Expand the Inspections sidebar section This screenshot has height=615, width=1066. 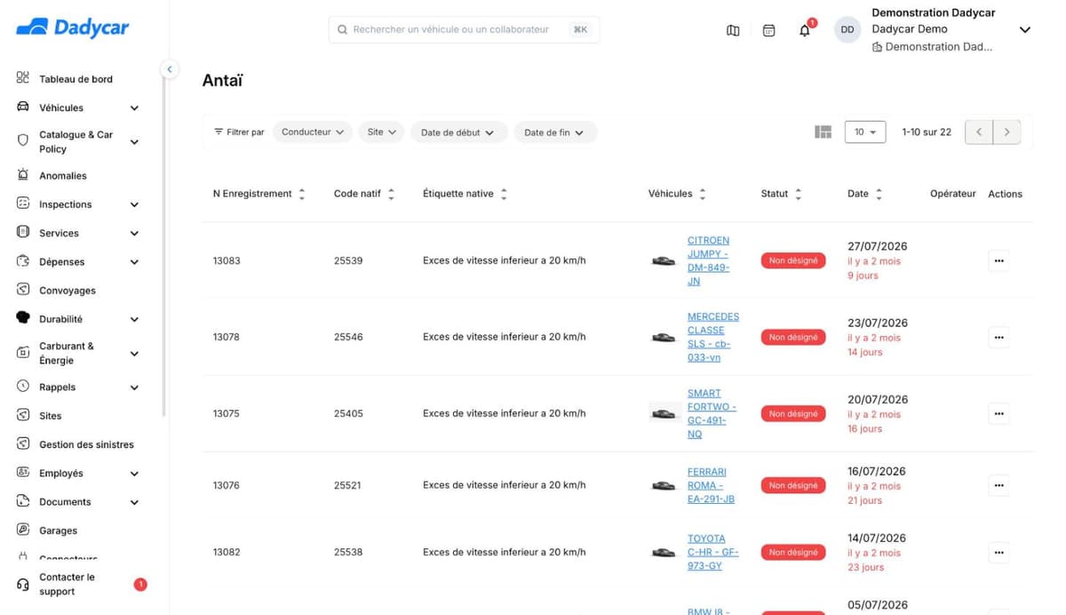134,204
